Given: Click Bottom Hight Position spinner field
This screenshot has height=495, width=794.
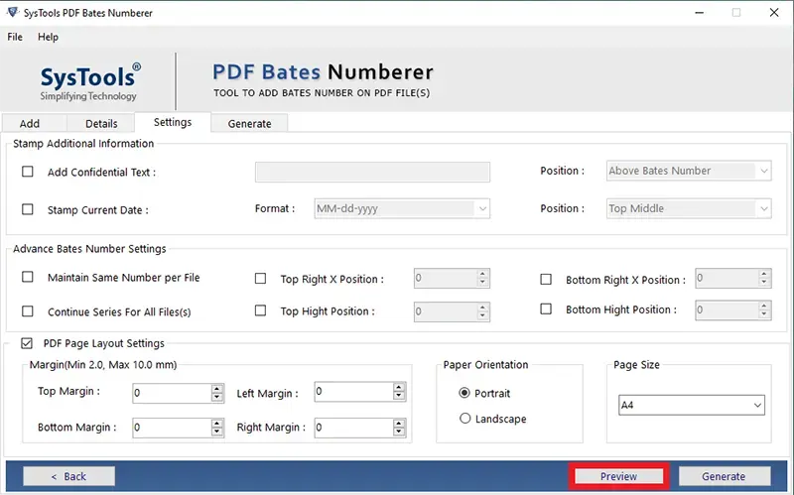Looking at the screenshot, I should pyautogui.click(x=733, y=309).
